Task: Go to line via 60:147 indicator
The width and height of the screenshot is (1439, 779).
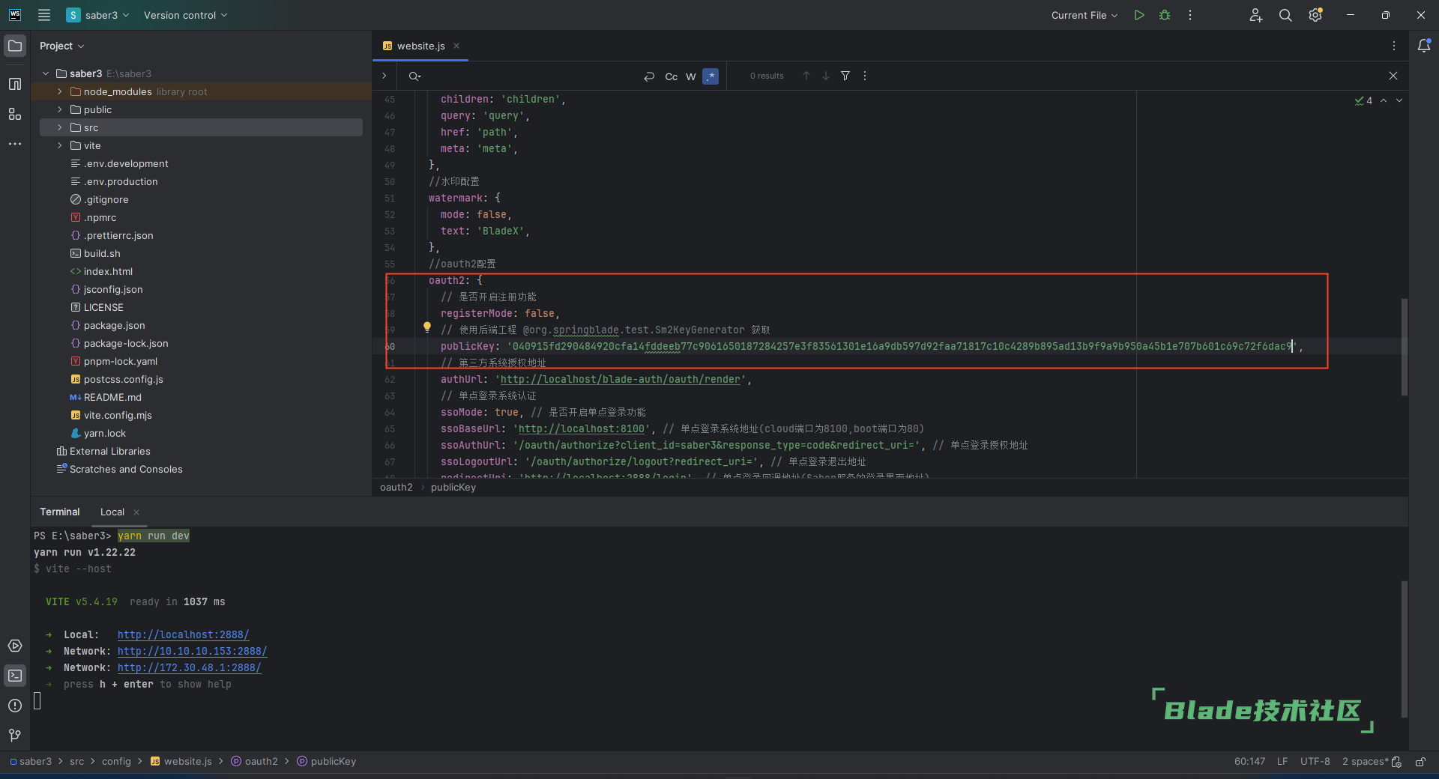Action: (x=1249, y=762)
